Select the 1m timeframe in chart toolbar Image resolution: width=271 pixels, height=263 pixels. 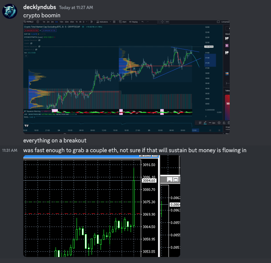coord(45,22)
